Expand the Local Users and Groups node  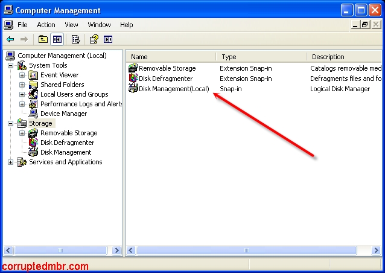coord(22,94)
